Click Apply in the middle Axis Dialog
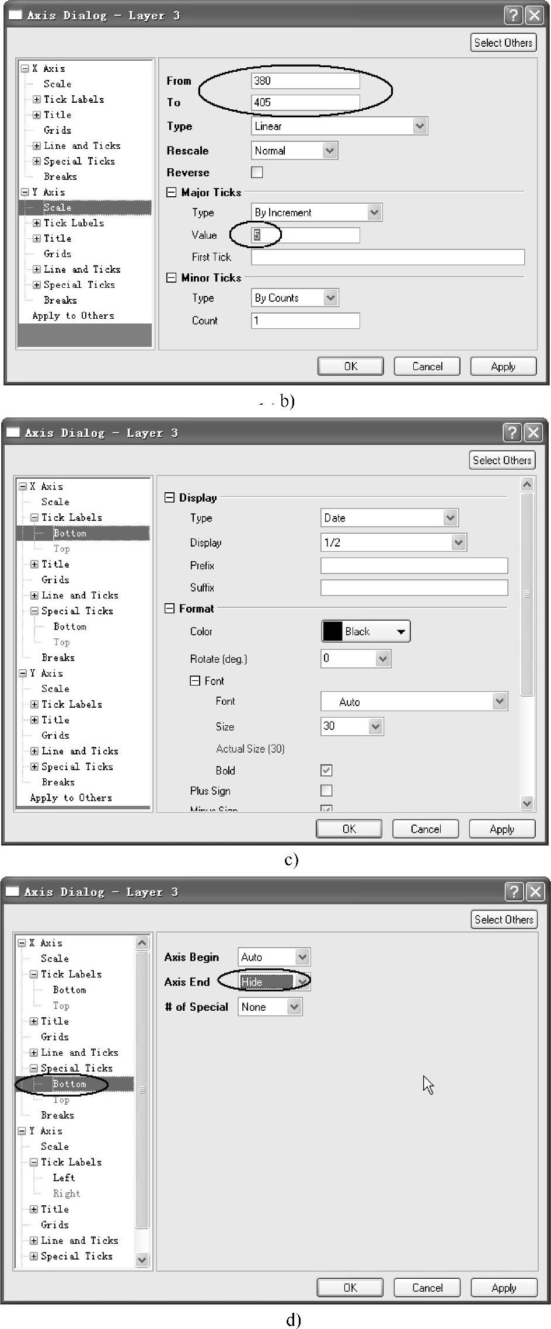The height and width of the screenshot is (1329, 551). click(502, 829)
